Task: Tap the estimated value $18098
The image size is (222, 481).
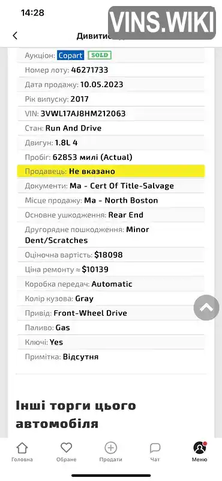Action: (109, 255)
